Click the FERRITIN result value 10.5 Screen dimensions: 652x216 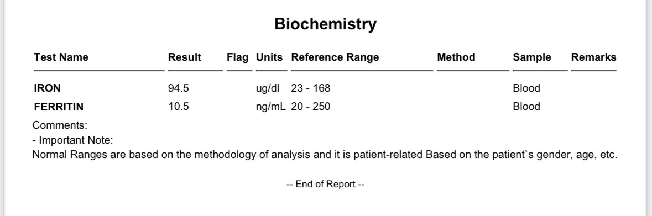[x=179, y=107]
